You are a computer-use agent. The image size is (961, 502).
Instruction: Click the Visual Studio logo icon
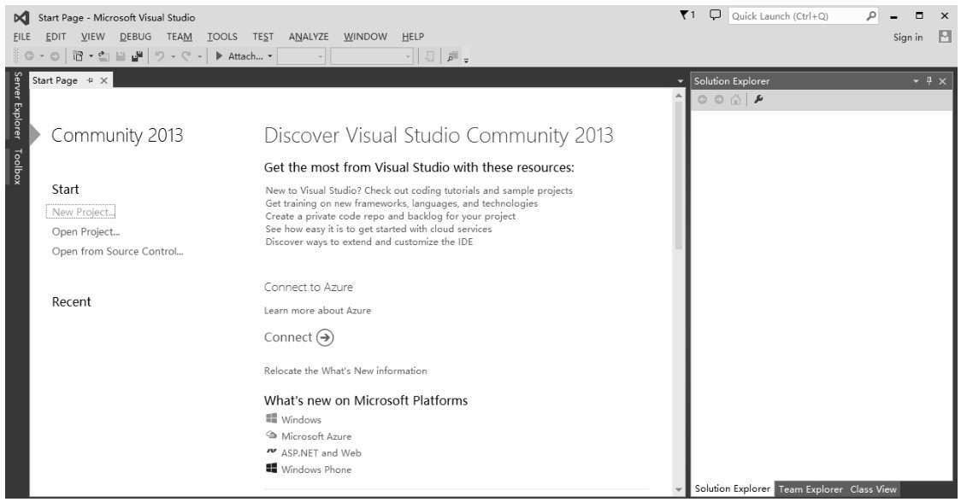(21, 18)
